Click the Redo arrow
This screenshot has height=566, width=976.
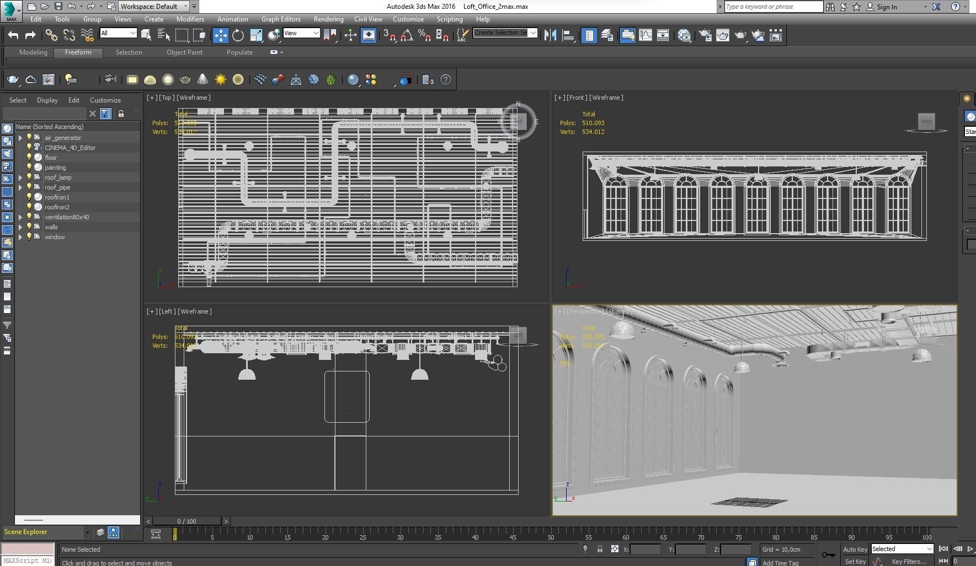30,35
